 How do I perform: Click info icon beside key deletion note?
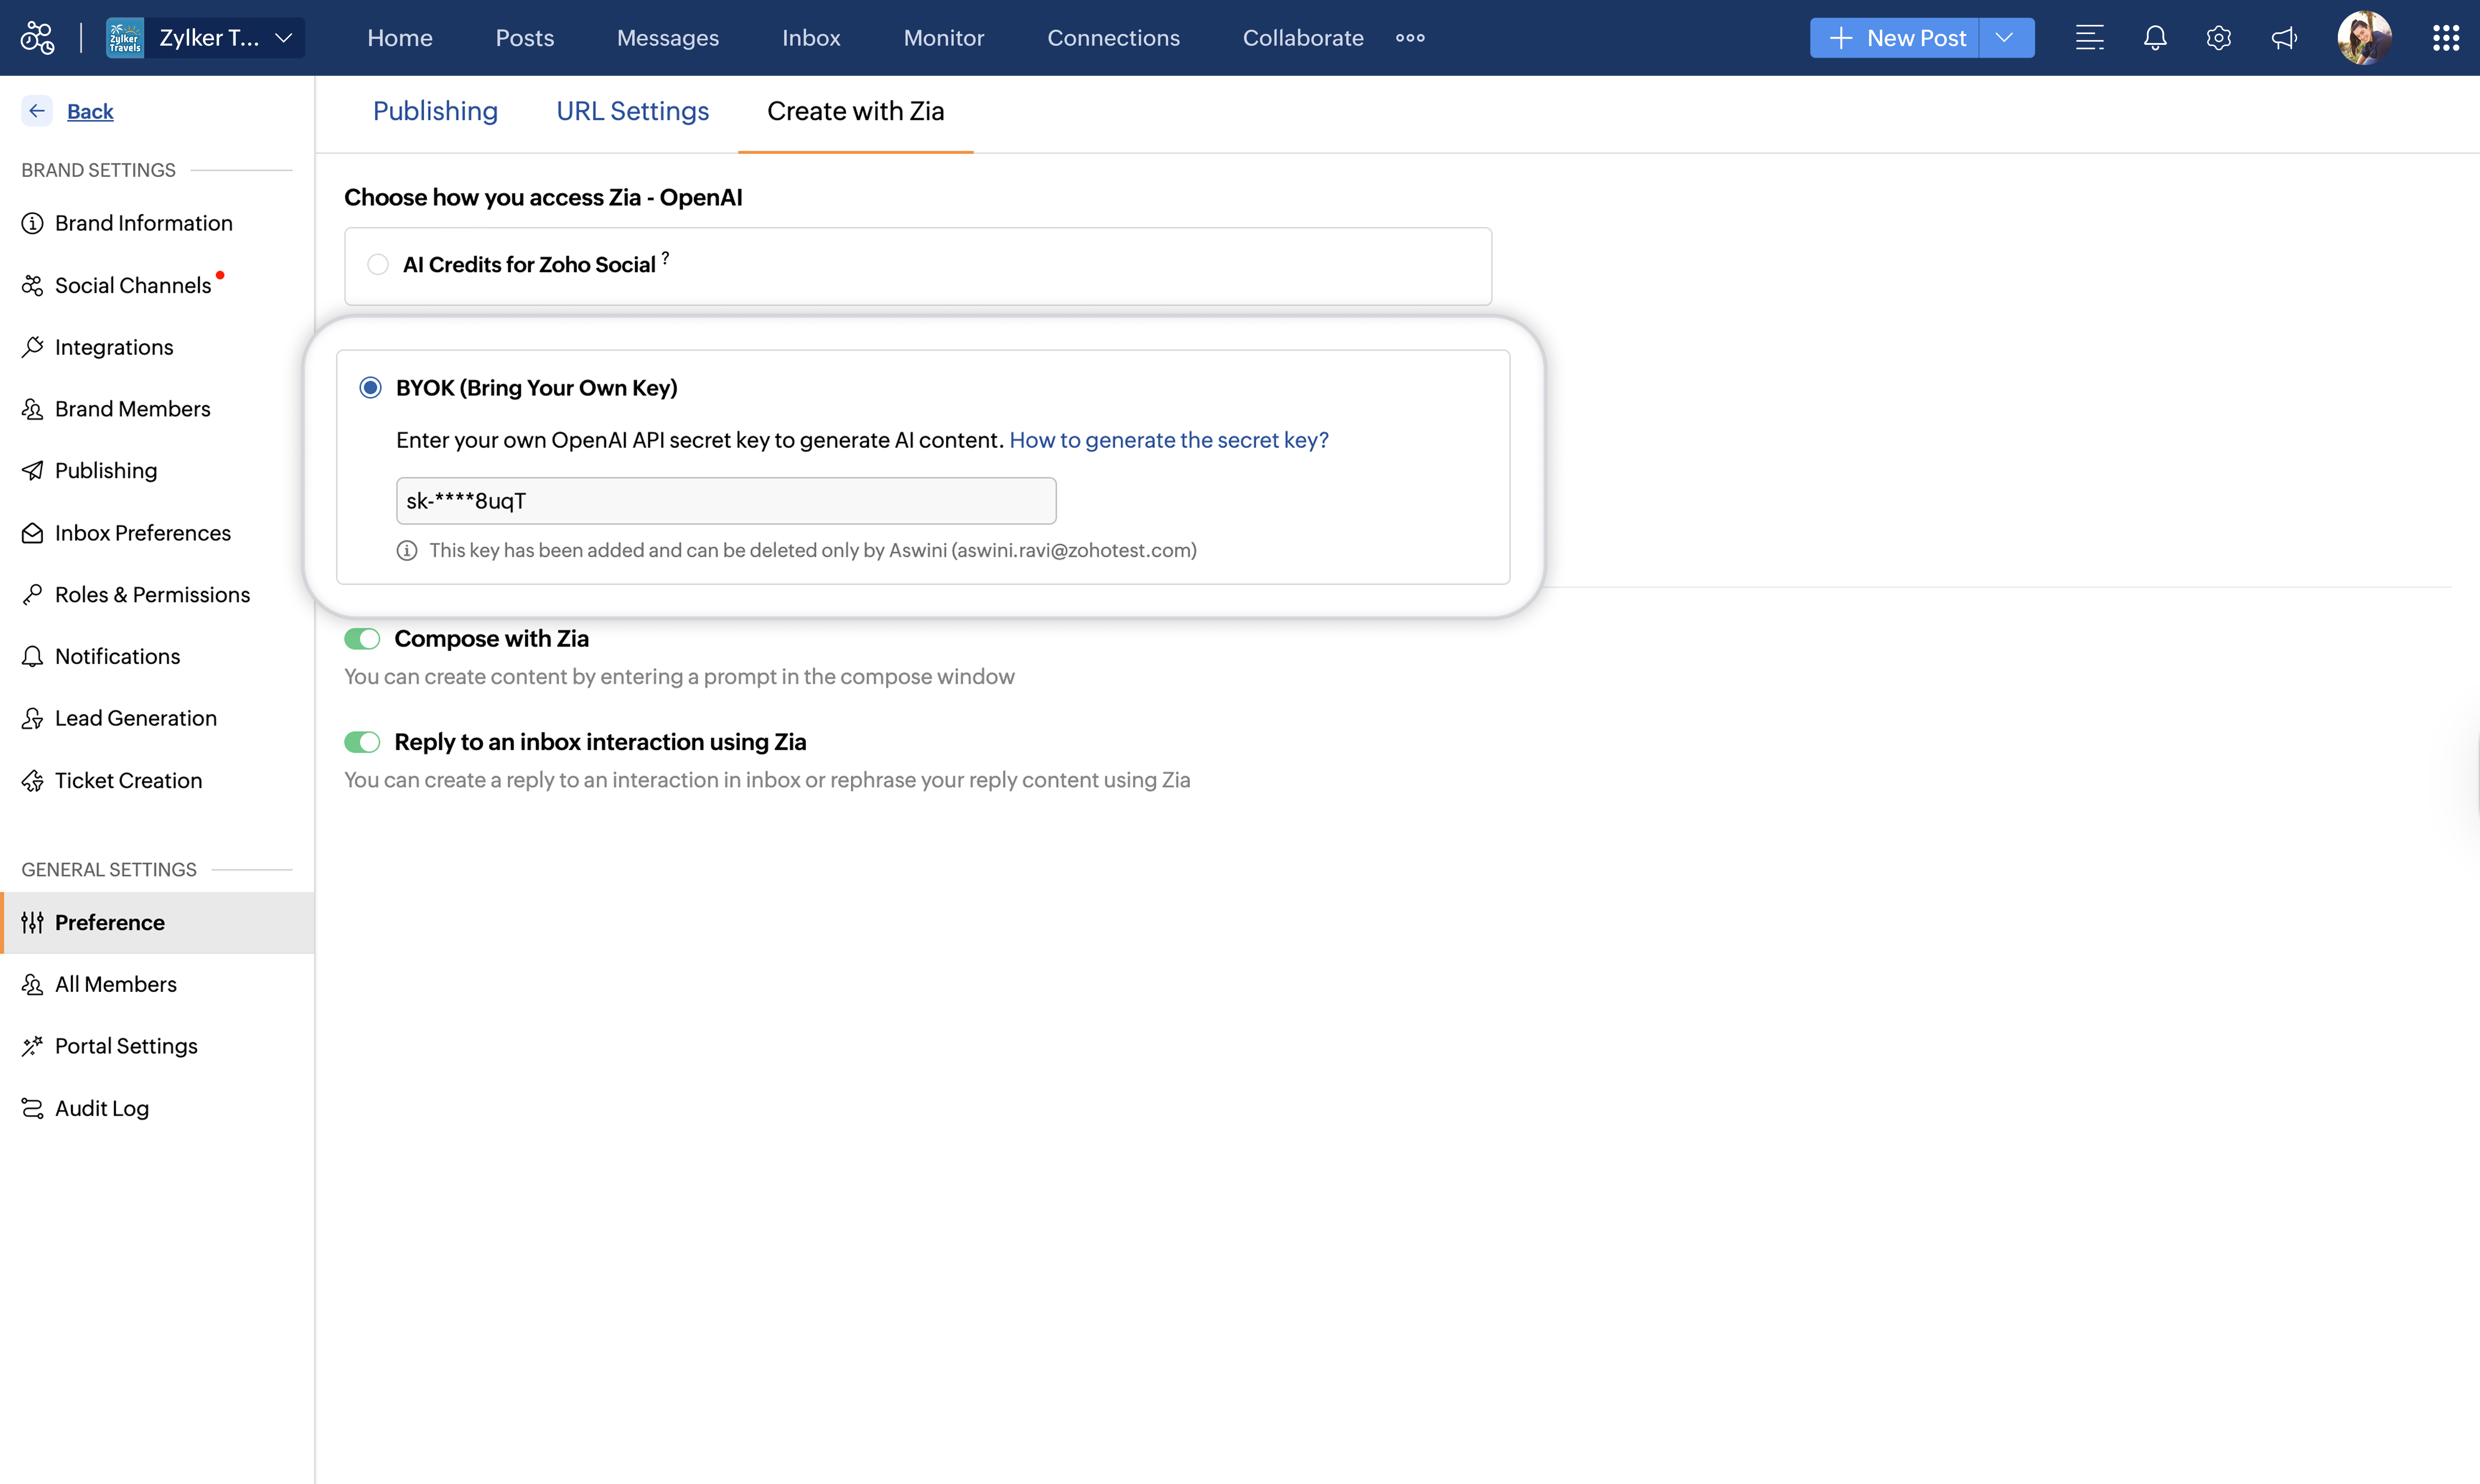406,551
